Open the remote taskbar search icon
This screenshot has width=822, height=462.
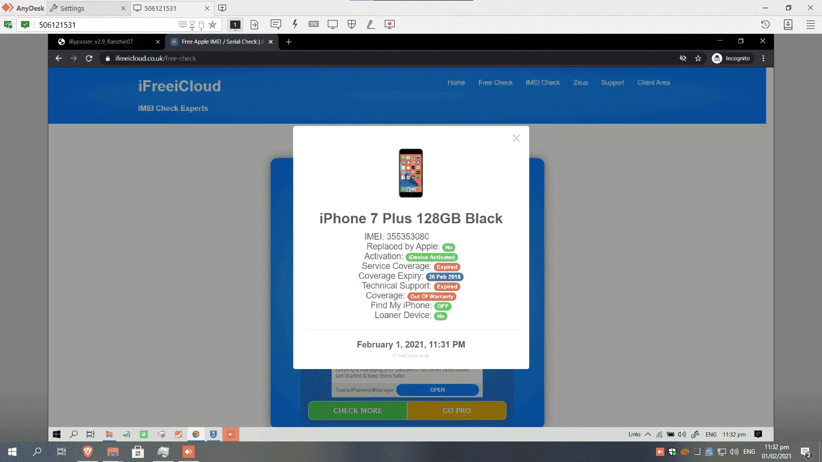click(x=73, y=434)
